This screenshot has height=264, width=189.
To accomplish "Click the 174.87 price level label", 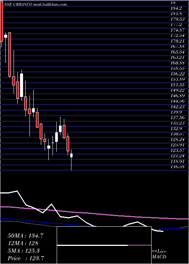I will pos(178,30).
